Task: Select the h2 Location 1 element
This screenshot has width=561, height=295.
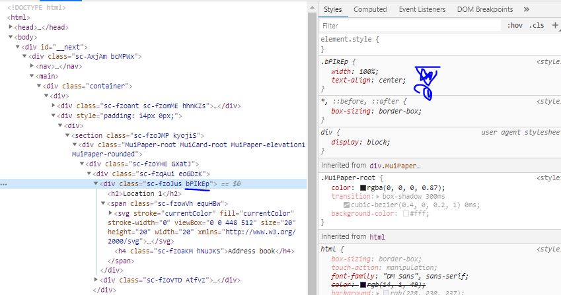Action: [x=145, y=193]
